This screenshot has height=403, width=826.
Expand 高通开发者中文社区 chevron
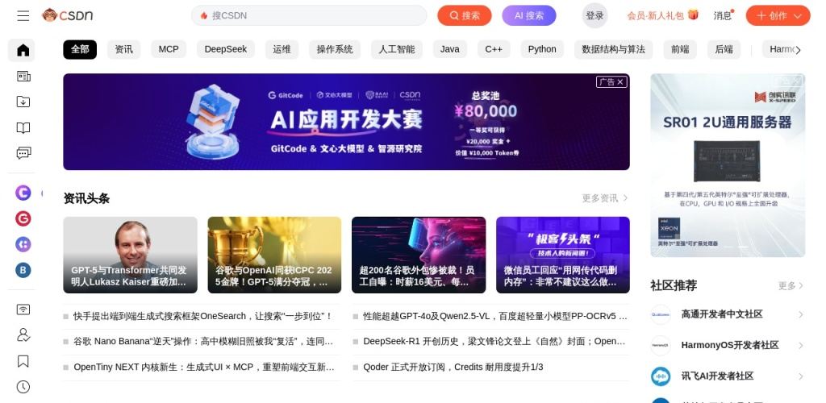click(800, 314)
